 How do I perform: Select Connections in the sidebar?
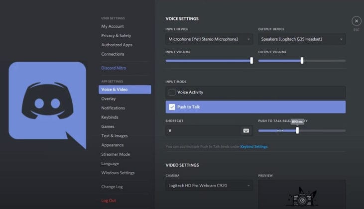(x=113, y=54)
